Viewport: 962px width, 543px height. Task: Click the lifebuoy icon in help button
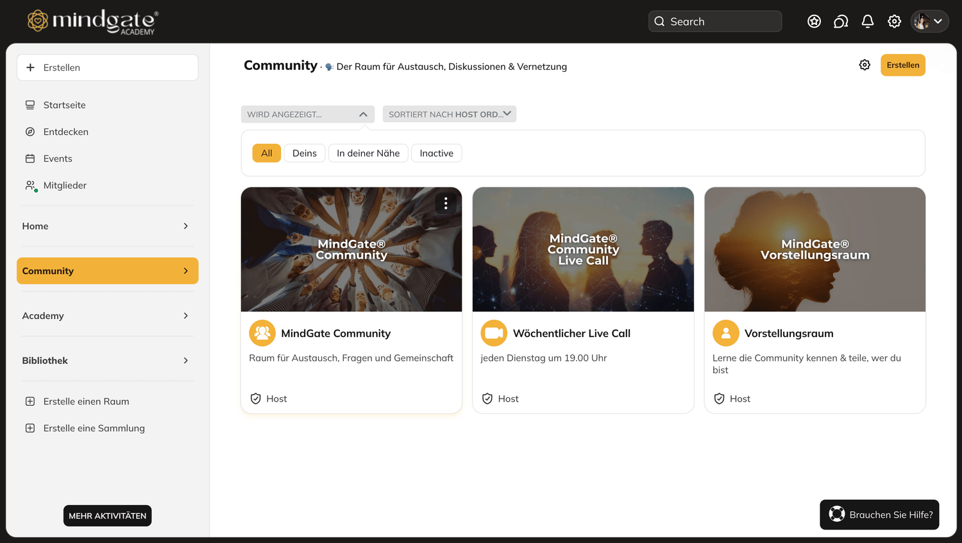837,514
